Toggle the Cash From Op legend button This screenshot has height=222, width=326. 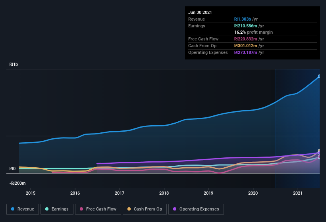click(x=145, y=209)
